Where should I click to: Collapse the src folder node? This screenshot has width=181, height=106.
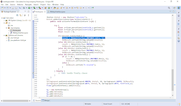pos(4,23)
